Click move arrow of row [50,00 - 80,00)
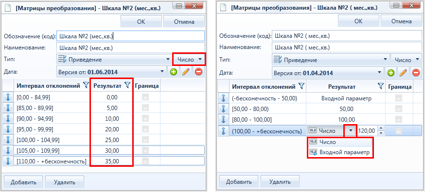The height and width of the screenshot is (192, 425). coord(223,109)
